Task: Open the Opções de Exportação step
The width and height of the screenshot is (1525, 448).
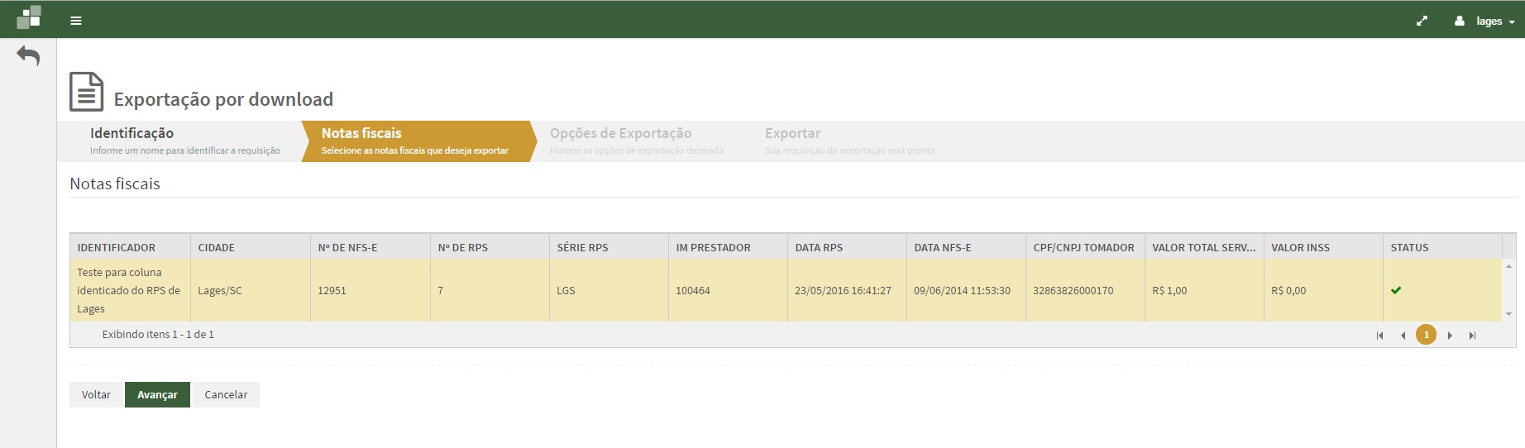Action: pos(635,141)
